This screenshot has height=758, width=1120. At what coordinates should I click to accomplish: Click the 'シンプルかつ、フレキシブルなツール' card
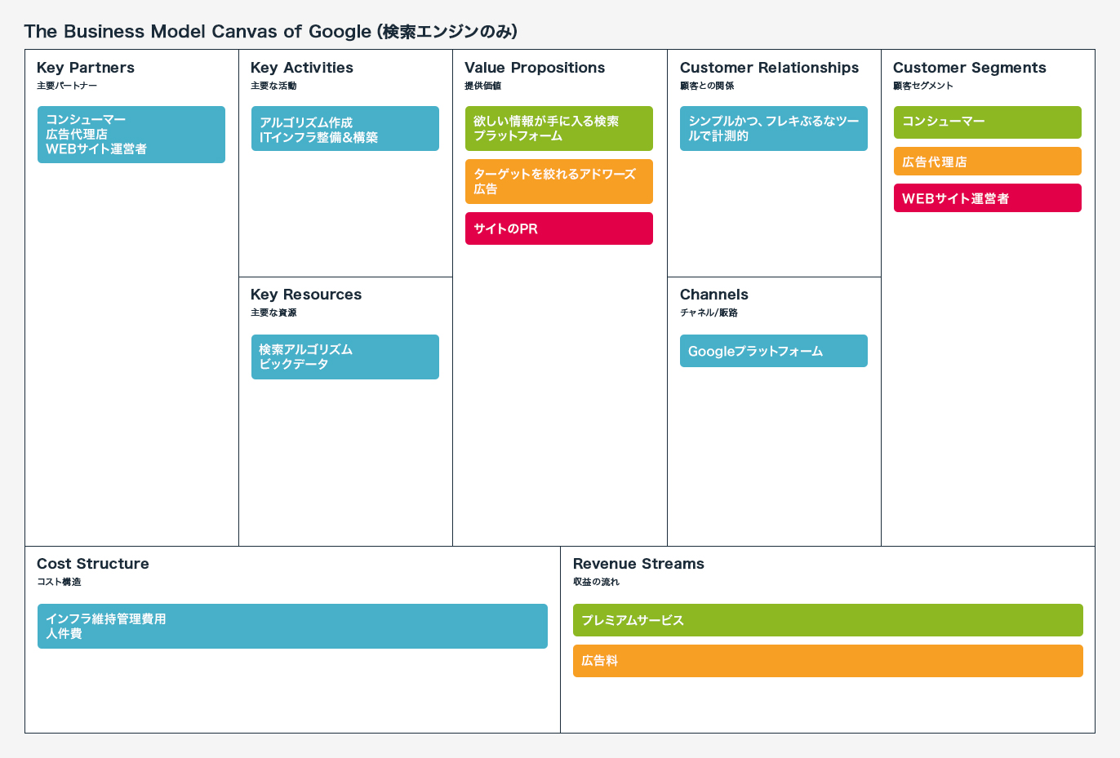(x=774, y=129)
